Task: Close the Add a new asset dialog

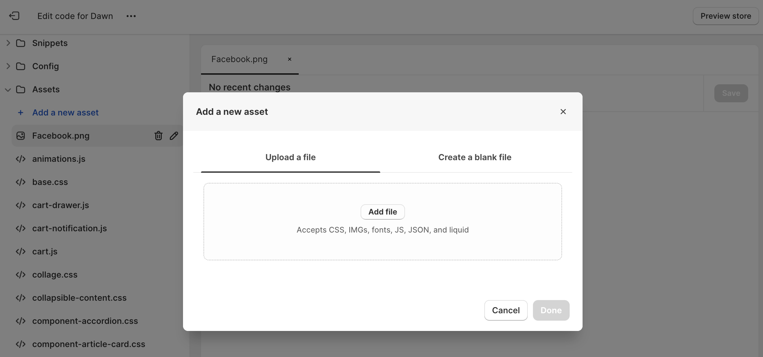Action: coord(563,112)
